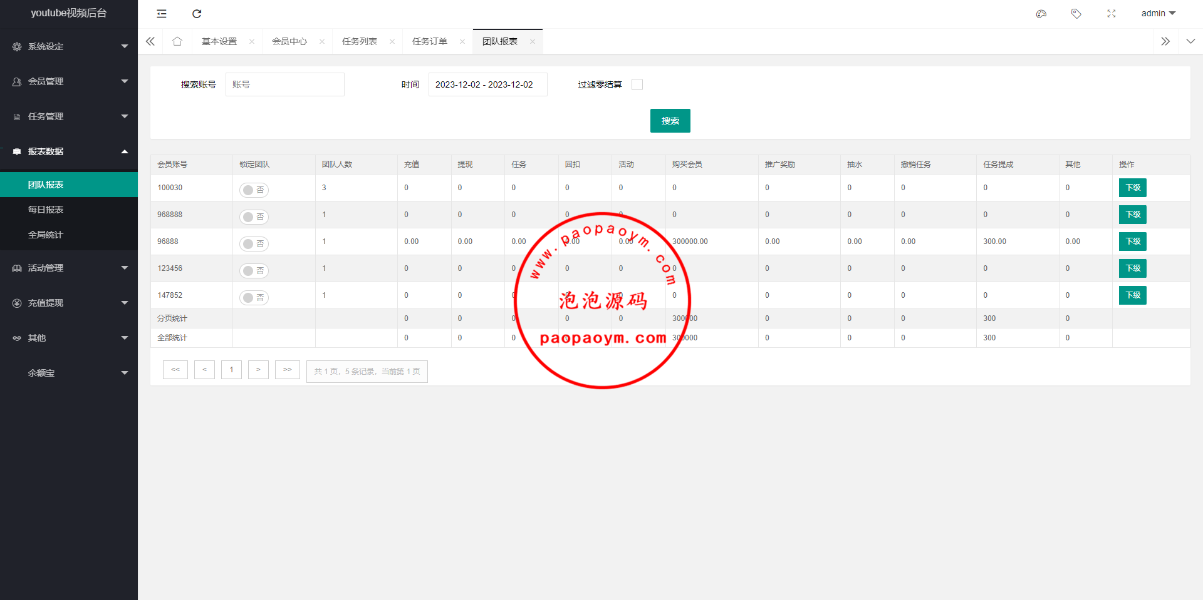
Task: Open 团队报表 in the sidebar
Action: tap(69, 185)
